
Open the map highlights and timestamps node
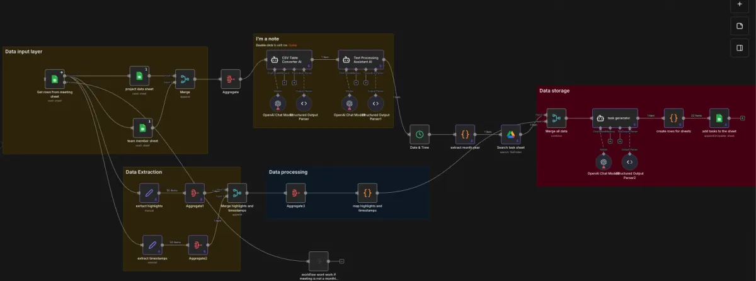point(367,193)
